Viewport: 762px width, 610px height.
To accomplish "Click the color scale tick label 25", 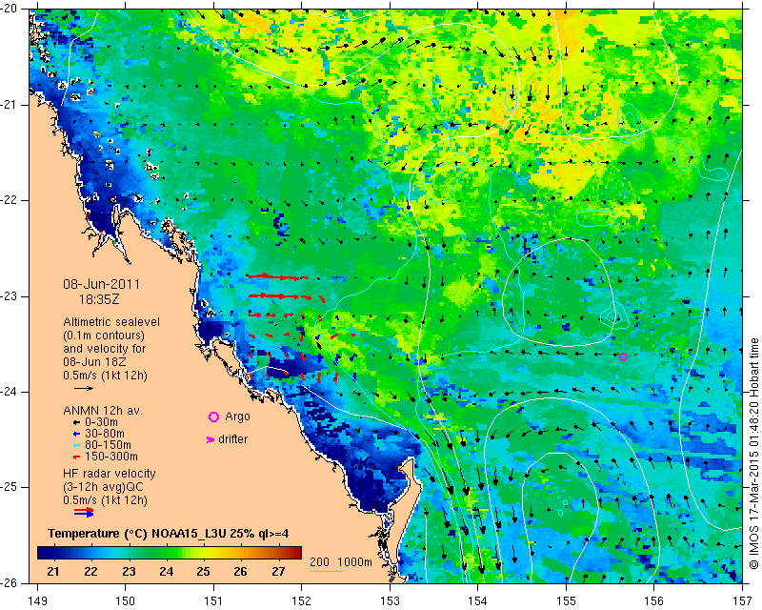I will coord(203,572).
